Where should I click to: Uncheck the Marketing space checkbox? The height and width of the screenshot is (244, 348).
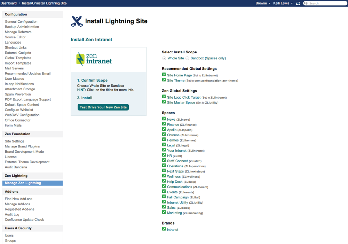tap(164, 212)
